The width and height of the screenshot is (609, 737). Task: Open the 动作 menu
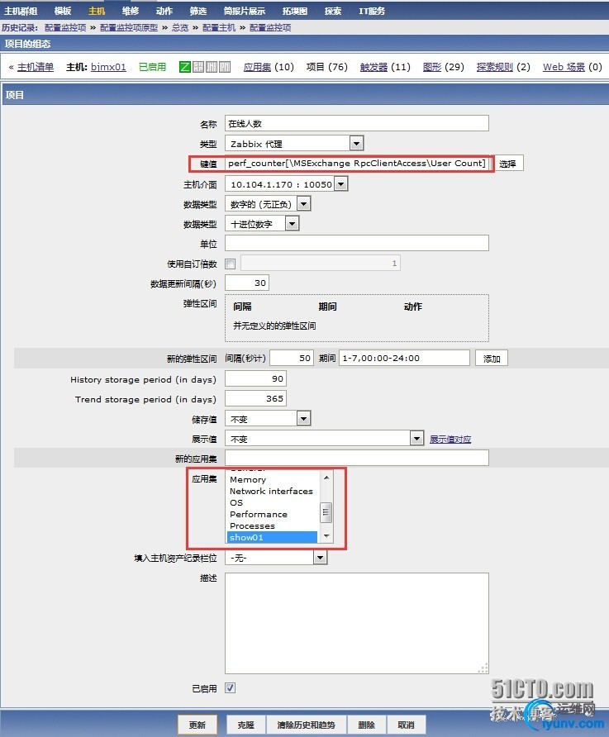click(164, 11)
